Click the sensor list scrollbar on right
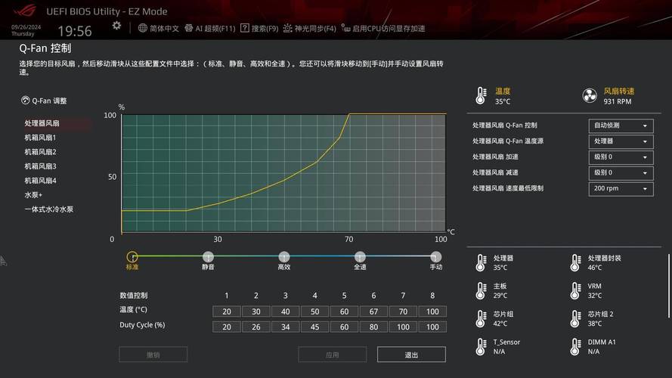 pos(668,286)
